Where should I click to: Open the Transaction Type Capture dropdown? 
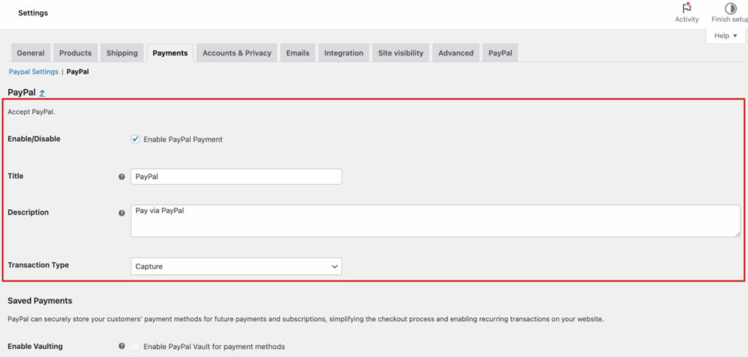pos(236,266)
